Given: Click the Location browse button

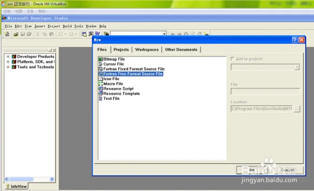Looking at the screenshot, I should coord(297,109).
